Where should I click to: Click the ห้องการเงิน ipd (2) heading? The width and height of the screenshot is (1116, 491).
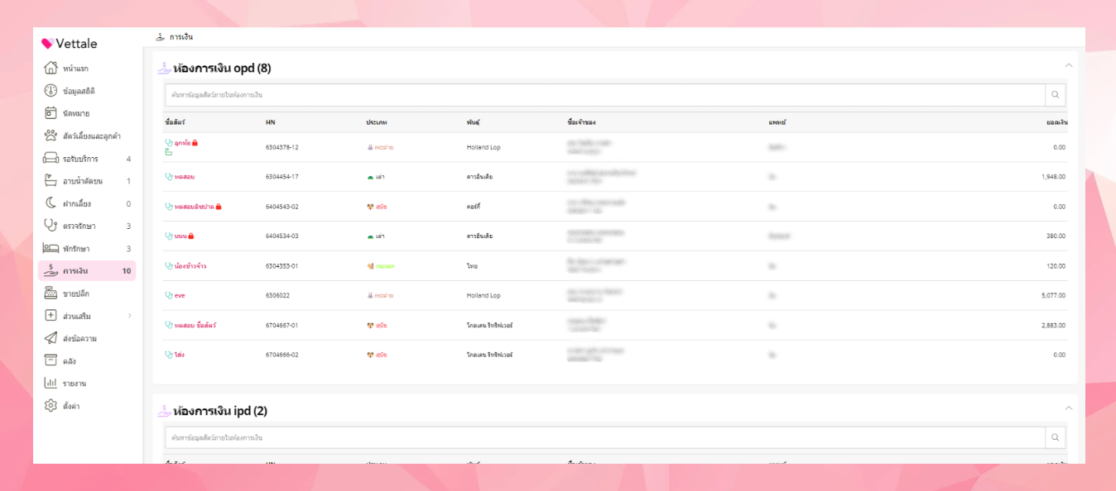(x=220, y=411)
